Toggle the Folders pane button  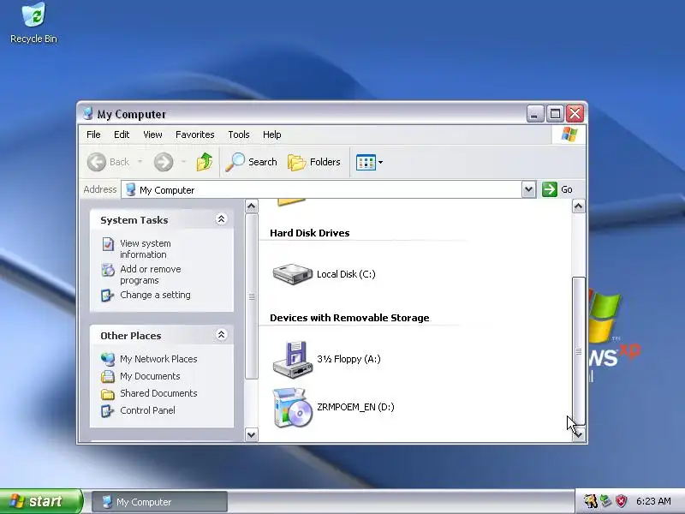click(x=313, y=162)
